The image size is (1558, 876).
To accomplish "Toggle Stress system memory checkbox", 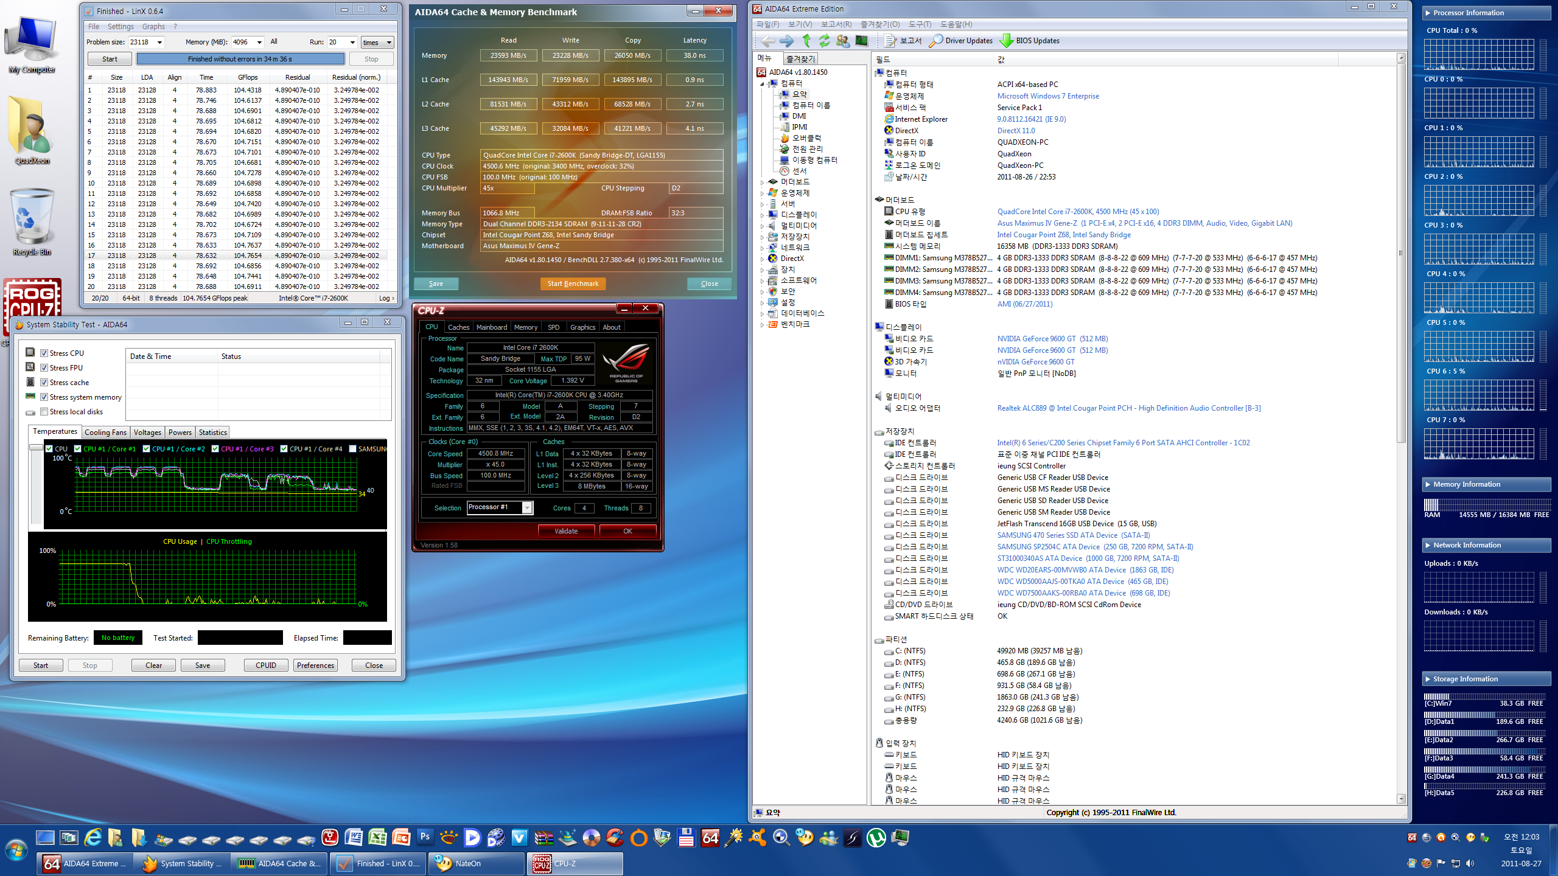I will [x=44, y=397].
